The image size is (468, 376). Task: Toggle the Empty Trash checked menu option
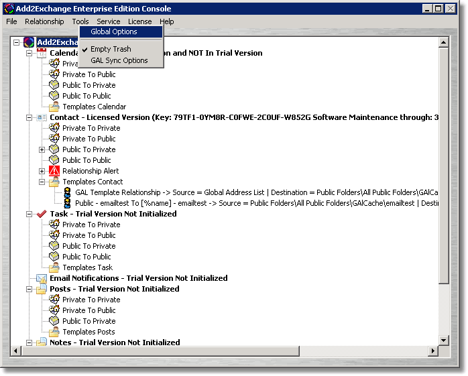click(x=121, y=49)
